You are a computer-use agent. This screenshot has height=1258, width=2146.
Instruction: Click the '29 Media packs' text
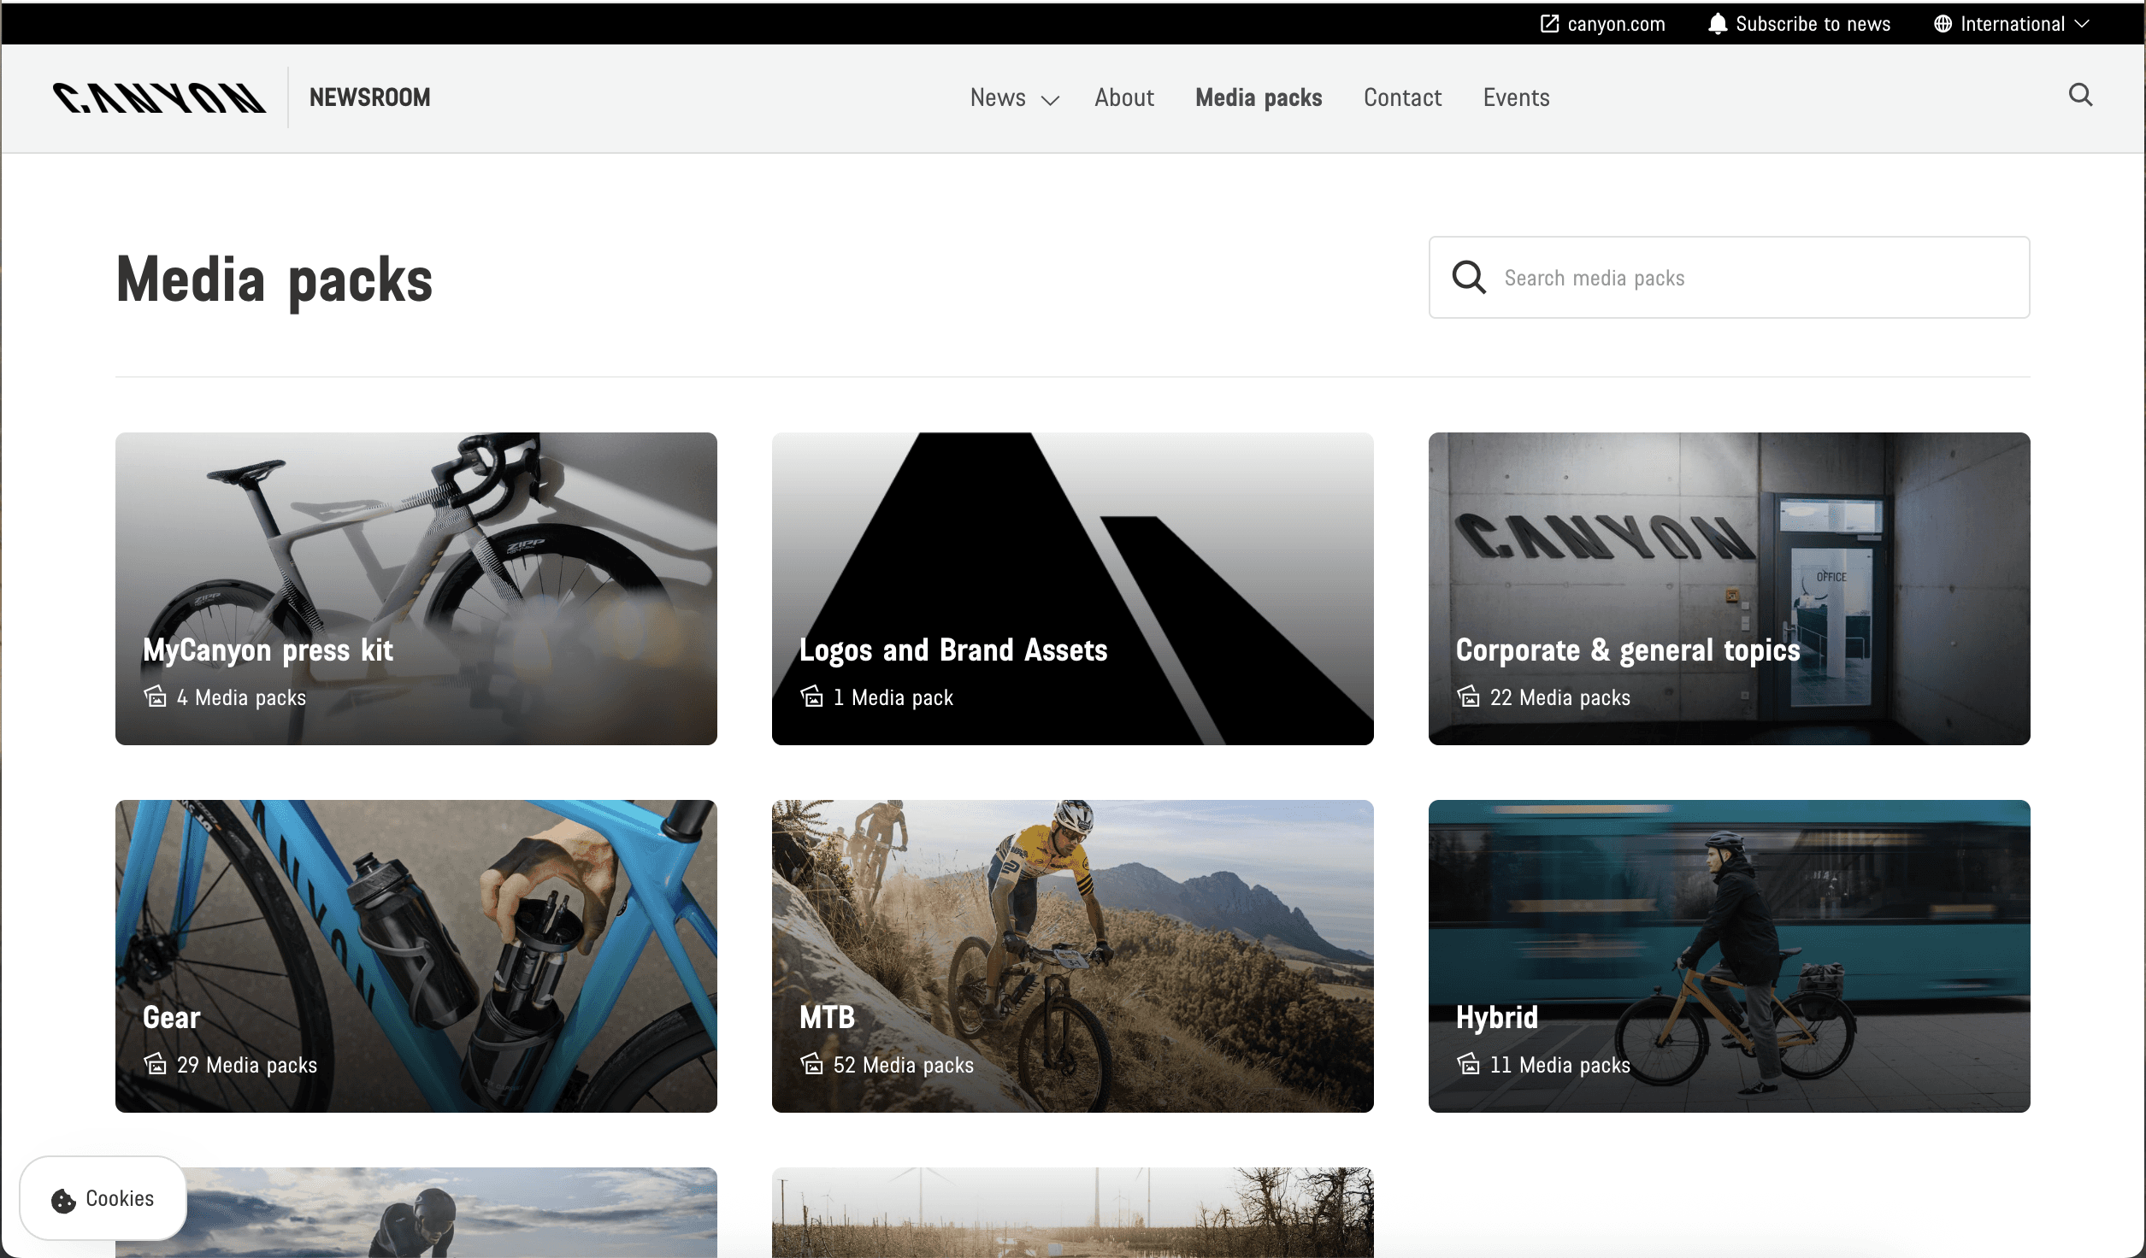coord(246,1065)
